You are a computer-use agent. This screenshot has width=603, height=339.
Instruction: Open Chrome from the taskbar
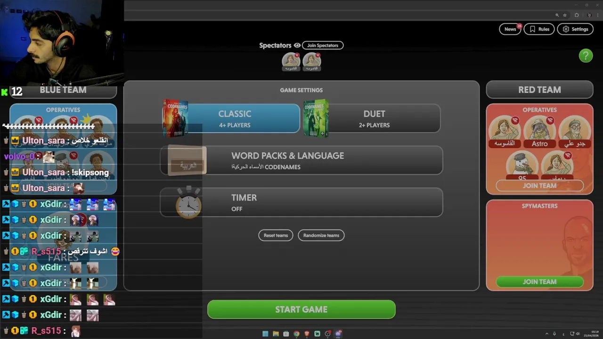point(296,334)
